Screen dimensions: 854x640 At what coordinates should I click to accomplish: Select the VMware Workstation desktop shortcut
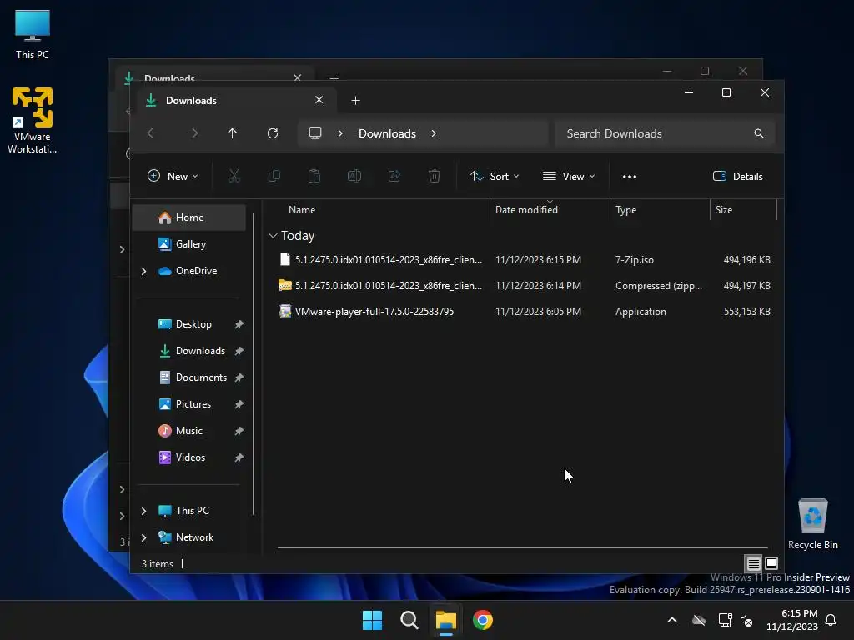tap(33, 120)
